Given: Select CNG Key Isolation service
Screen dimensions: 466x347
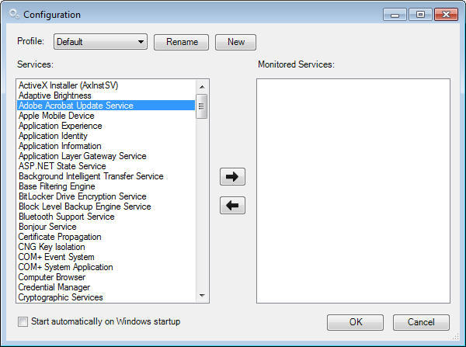Looking at the screenshot, I should [x=106, y=247].
